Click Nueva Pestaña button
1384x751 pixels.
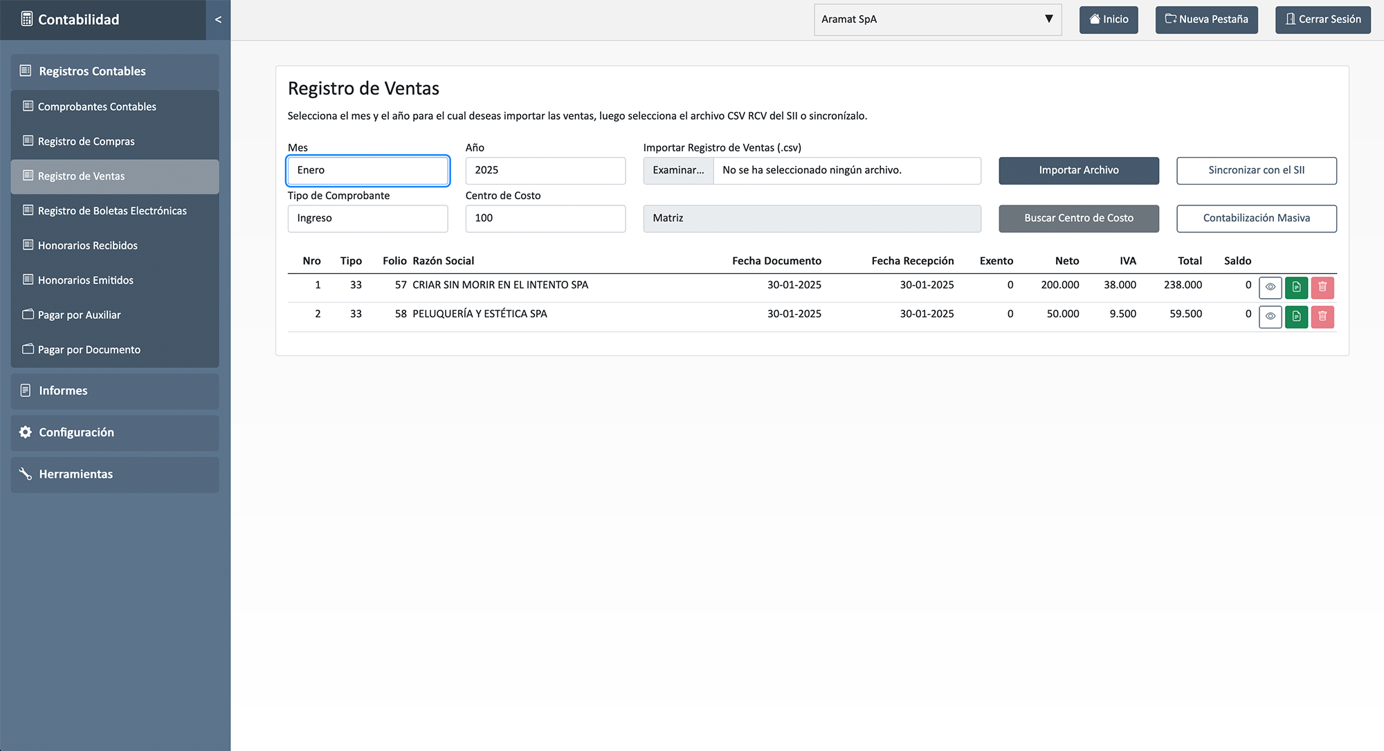[x=1206, y=19]
